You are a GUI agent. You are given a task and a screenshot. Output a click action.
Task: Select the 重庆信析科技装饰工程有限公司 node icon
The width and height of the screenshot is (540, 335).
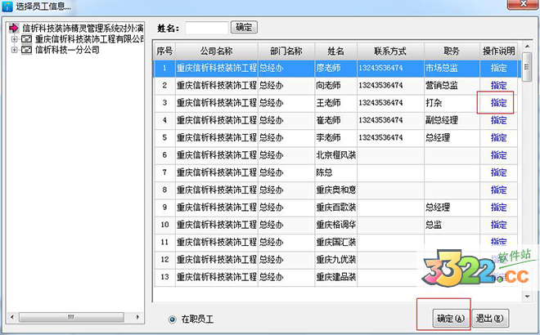pos(26,39)
